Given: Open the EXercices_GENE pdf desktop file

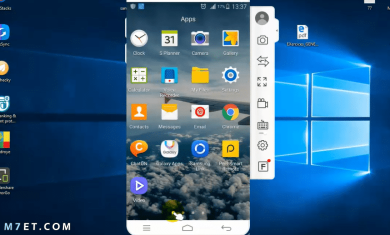Looking at the screenshot, I should pyautogui.click(x=302, y=36).
